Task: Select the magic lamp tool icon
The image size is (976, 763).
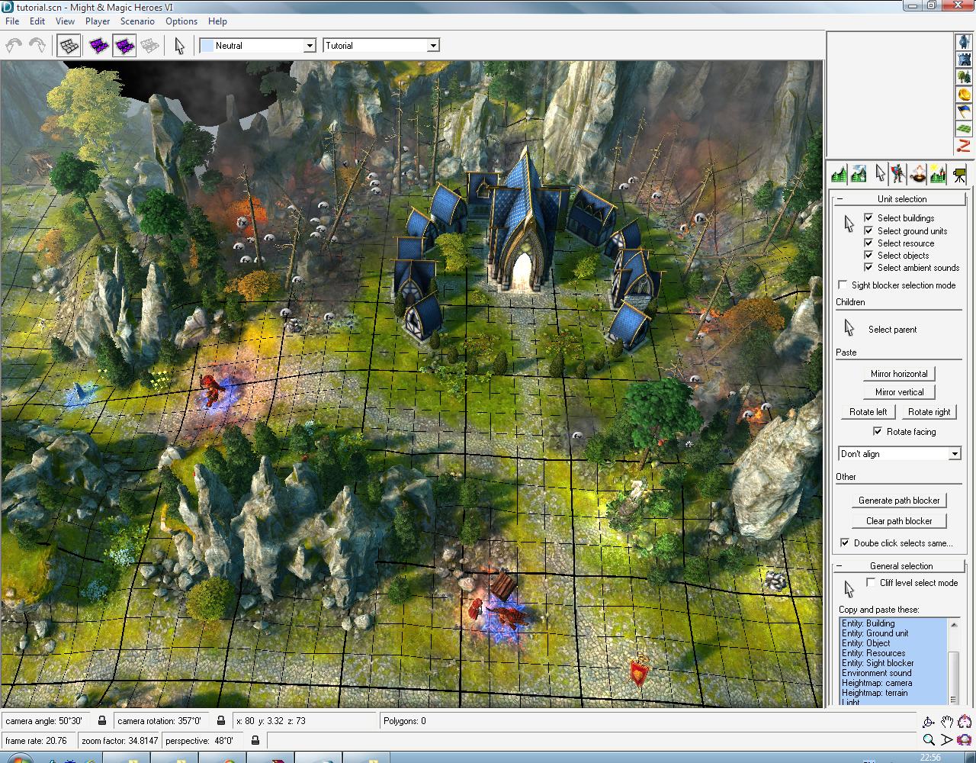Action: pyautogui.click(x=918, y=175)
